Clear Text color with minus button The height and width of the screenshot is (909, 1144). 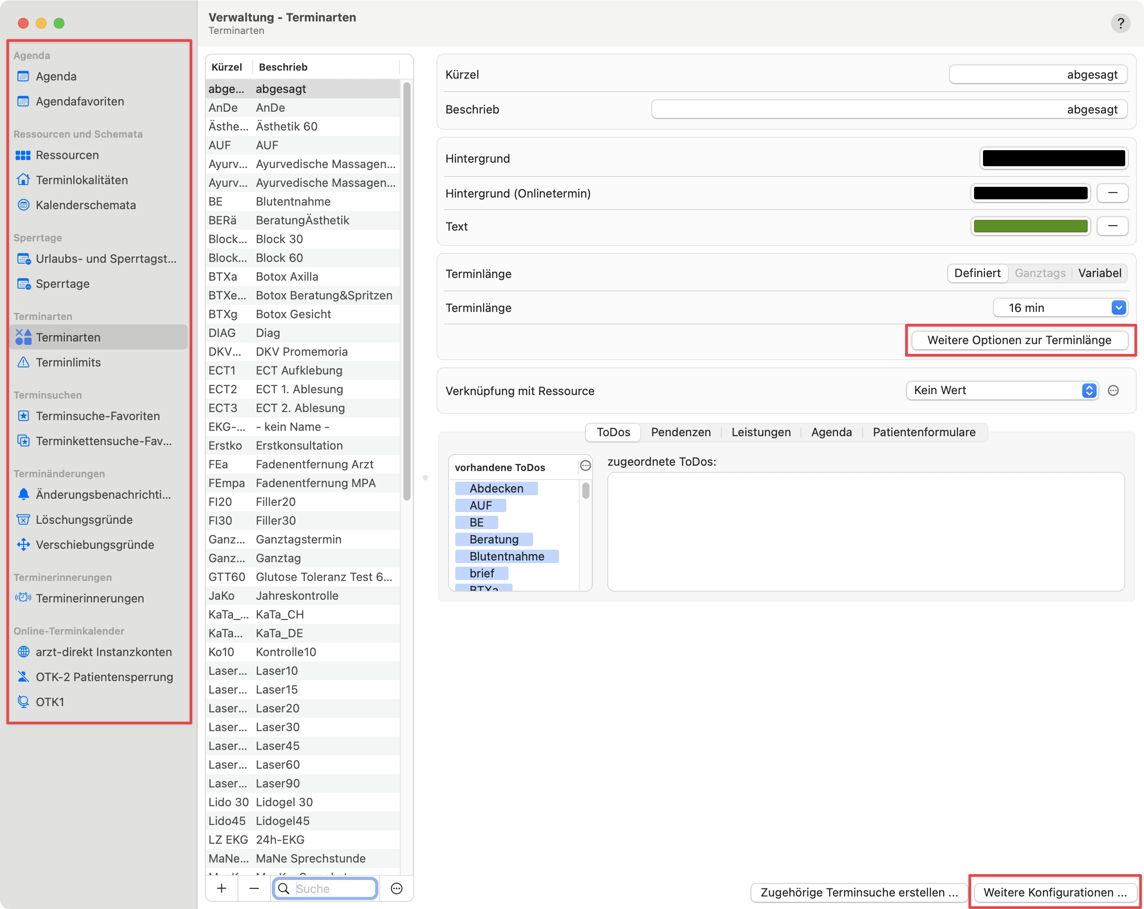(1112, 226)
